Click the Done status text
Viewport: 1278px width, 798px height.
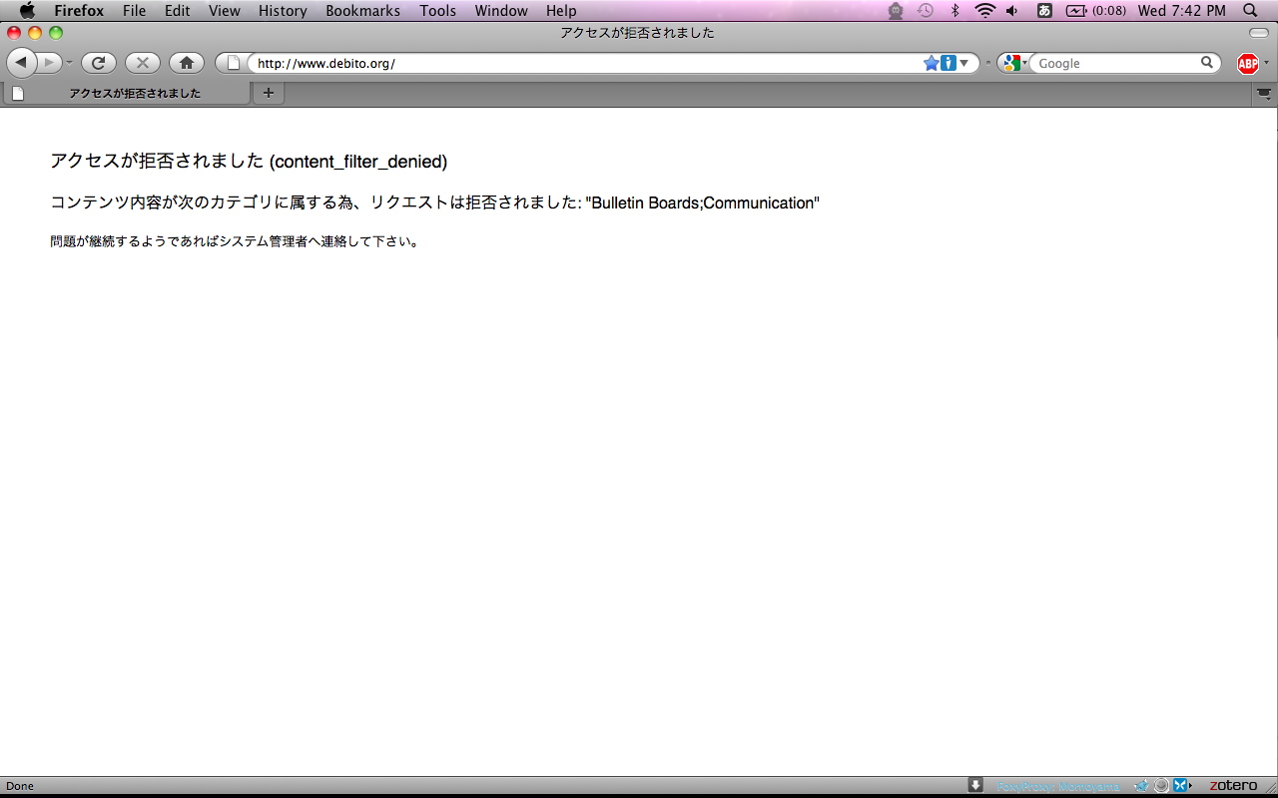pyautogui.click(x=20, y=786)
